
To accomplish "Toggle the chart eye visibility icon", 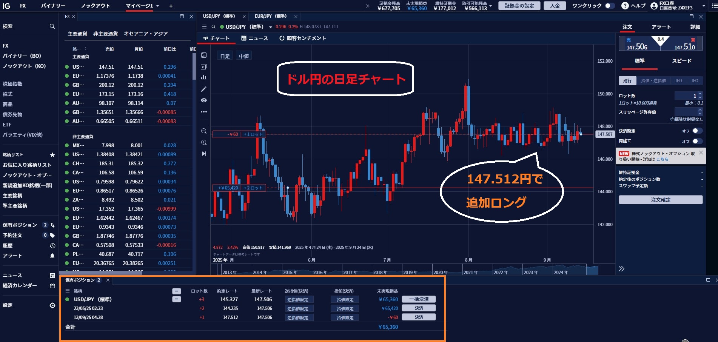I will (204, 100).
